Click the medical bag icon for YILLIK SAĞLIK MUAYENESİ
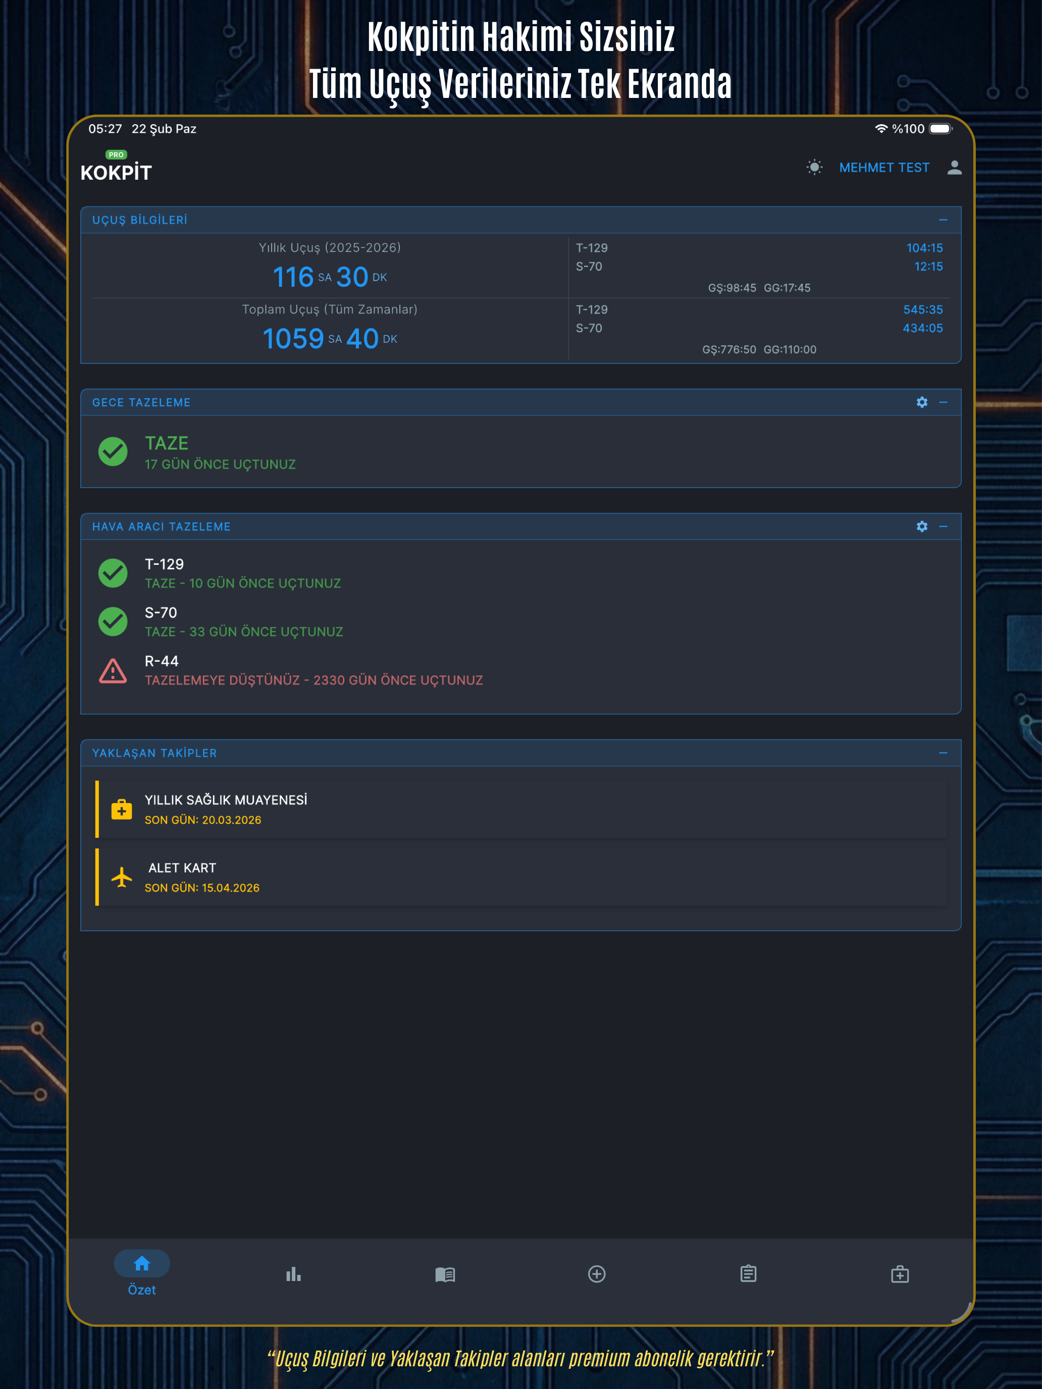1042x1389 pixels. pos(121,810)
